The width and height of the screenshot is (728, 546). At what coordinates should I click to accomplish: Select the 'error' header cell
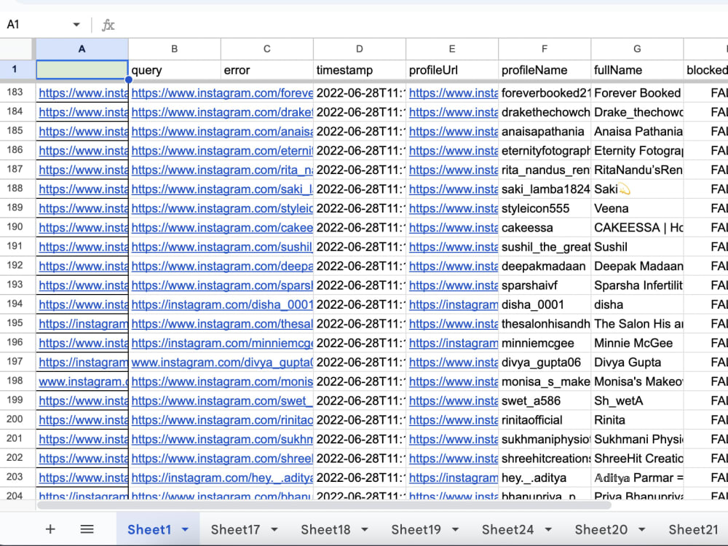[267, 70]
